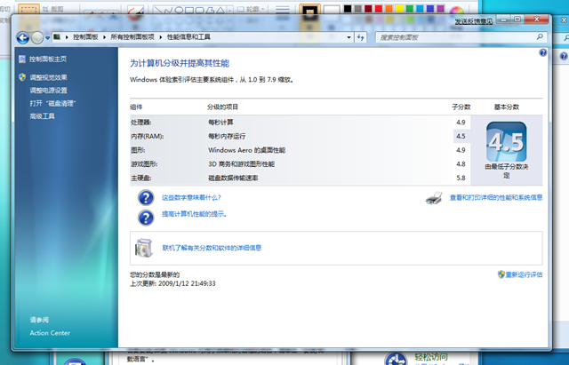Open Edit colors rainbow icon in Paint
This screenshot has width=569, height=365.
click(457, 10)
